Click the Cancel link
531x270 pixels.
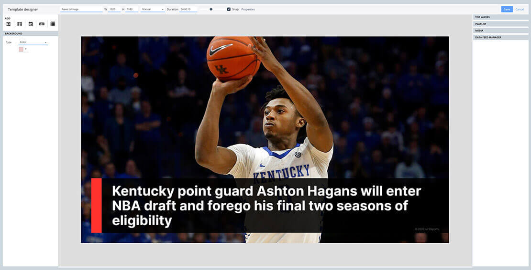click(x=520, y=10)
